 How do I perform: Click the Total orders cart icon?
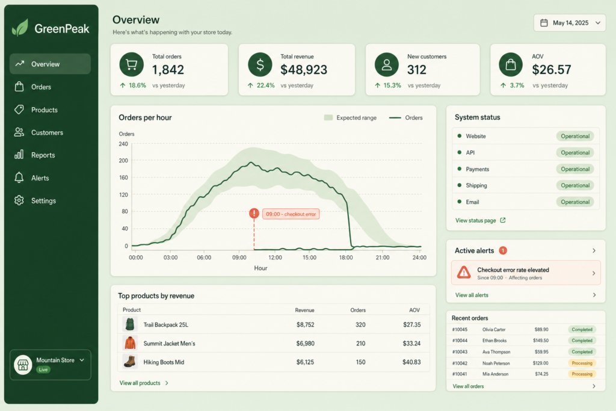[132, 64]
